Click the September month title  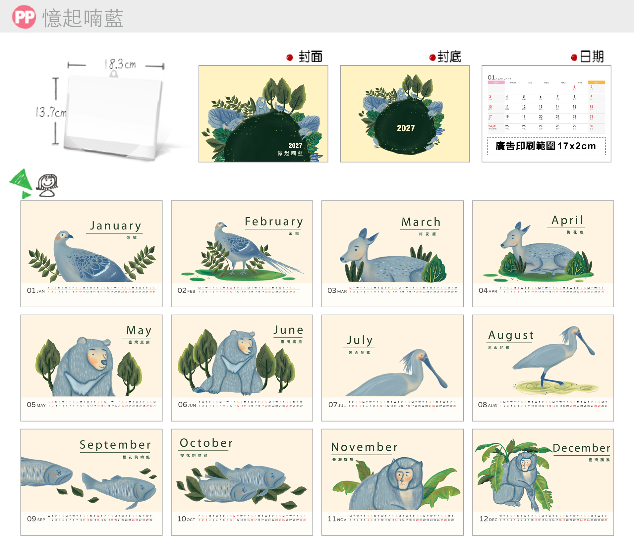(x=115, y=445)
